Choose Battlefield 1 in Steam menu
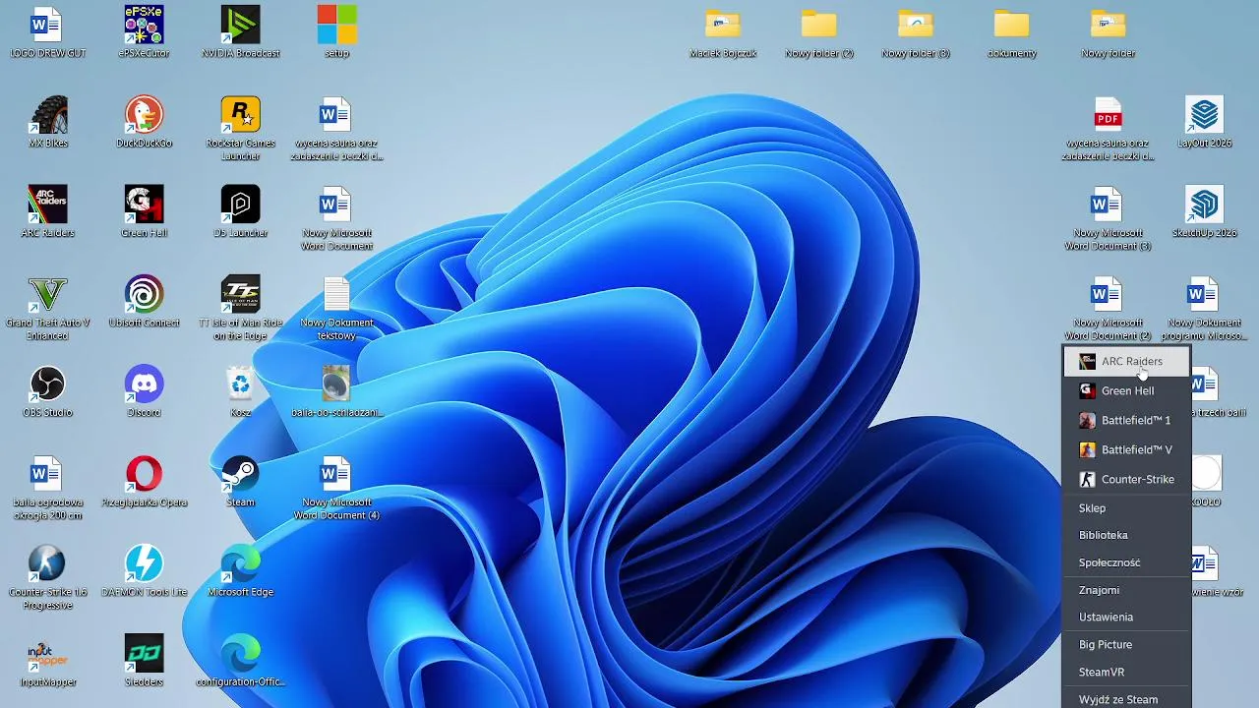Screen dimensions: 1259x708 click(x=1127, y=420)
